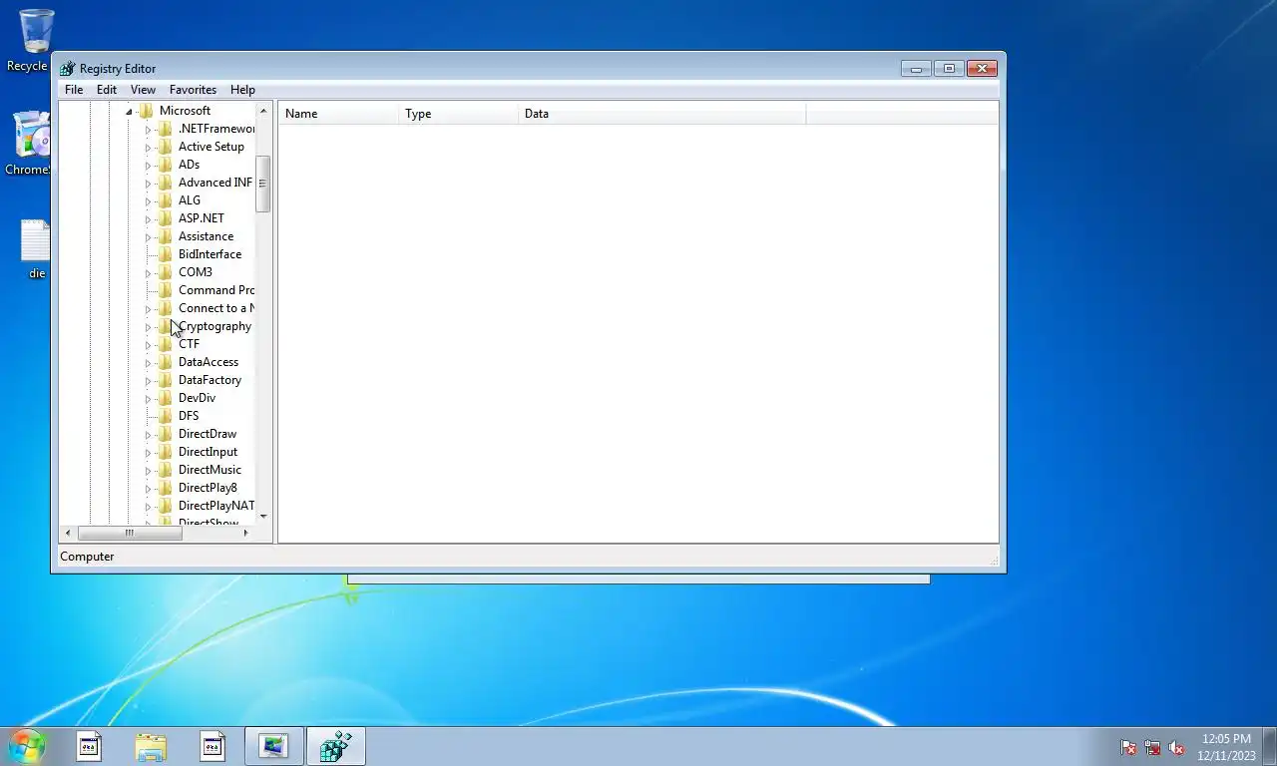Select the ASP.NET key label
This screenshot has width=1277, height=766.
(x=201, y=218)
